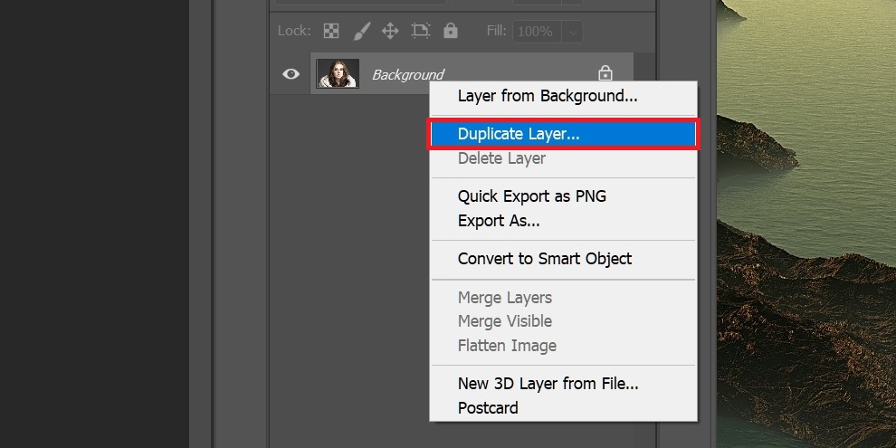Choose Export As from context menu
Viewport: 896px width, 448px height.
499,221
